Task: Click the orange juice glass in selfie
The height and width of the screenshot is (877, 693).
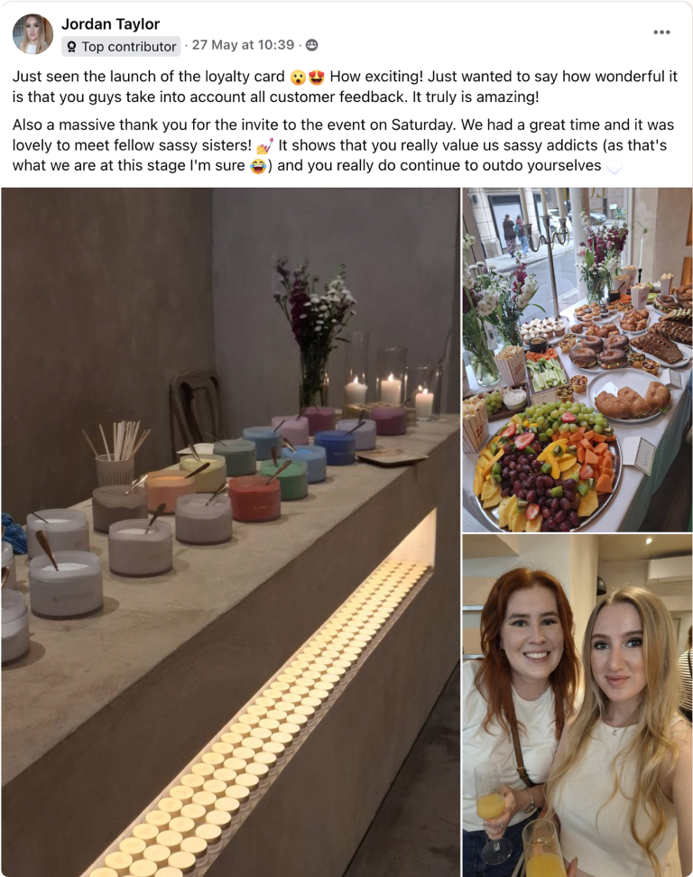Action: click(491, 804)
